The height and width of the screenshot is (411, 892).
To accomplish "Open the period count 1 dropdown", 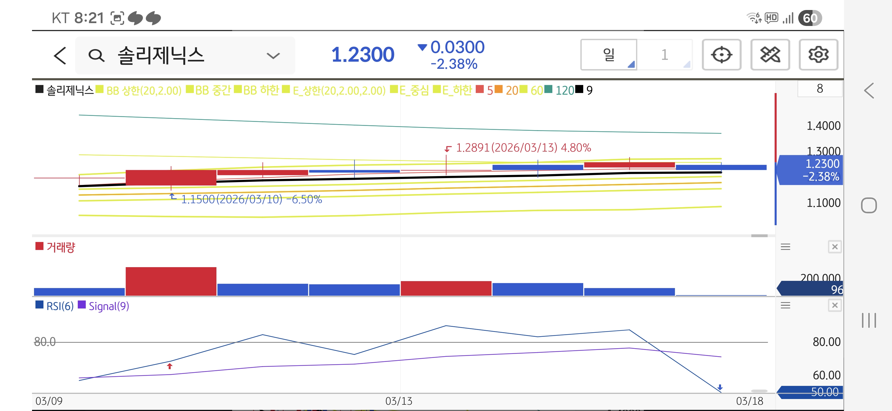I will [664, 55].
